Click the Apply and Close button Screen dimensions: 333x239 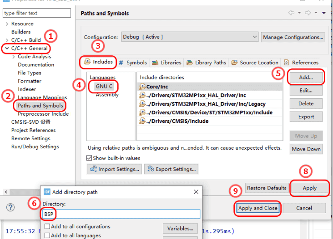[x=257, y=208]
